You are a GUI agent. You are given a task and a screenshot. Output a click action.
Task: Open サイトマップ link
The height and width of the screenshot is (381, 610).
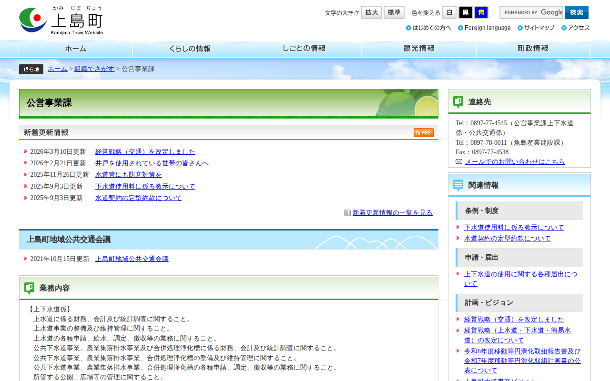point(536,28)
